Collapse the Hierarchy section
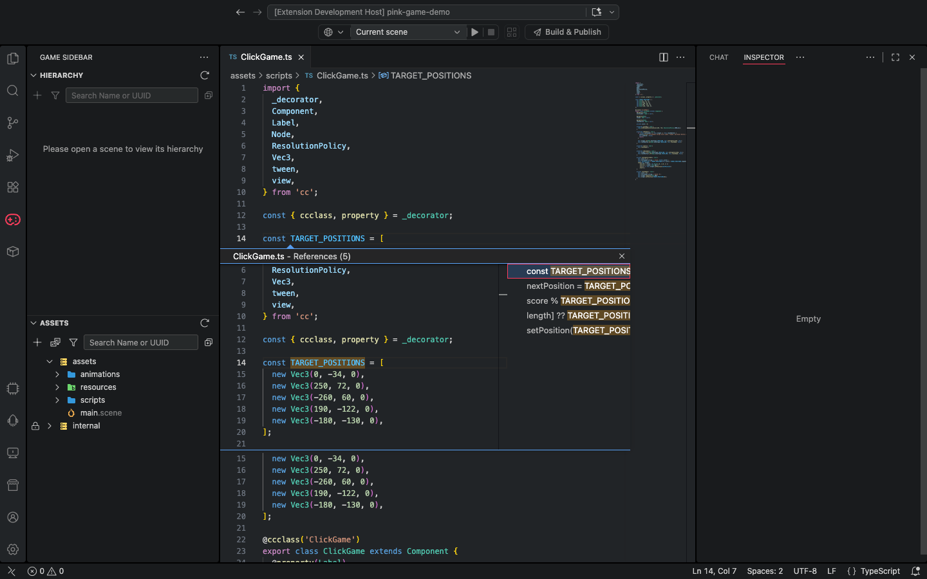Screen dimensions: 927x579 33,75
